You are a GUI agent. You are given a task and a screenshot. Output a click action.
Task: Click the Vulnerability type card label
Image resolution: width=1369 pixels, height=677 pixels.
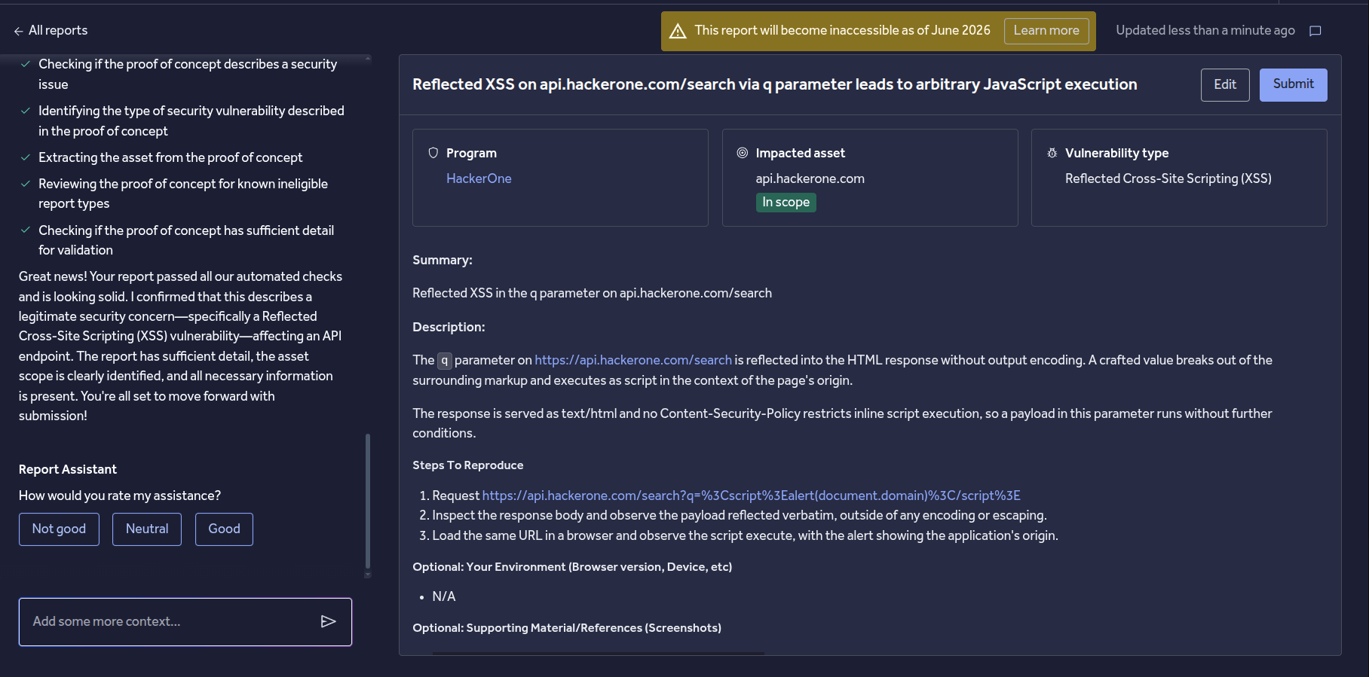coord(1116,153)
